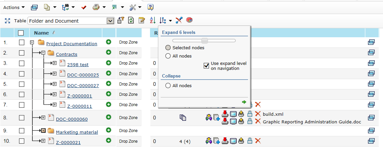Screen dimensions: 383x153
Task: Click the green plus icon beside Contracts
Action: (108, 53)
